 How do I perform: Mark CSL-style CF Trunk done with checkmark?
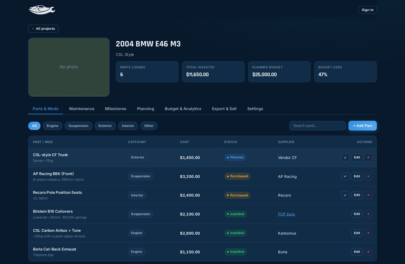[345, 157]
